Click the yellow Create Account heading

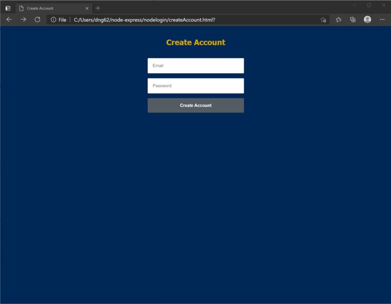click(195, 42)
